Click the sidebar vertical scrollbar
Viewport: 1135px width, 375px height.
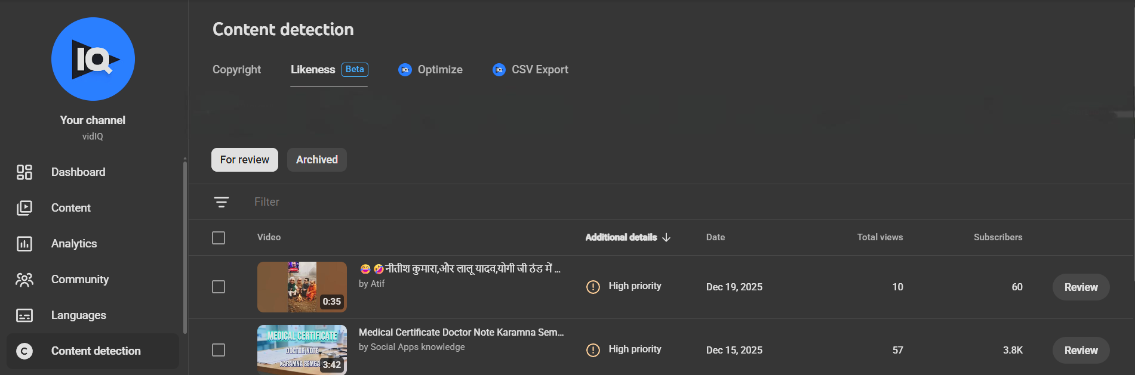(185, 247)
